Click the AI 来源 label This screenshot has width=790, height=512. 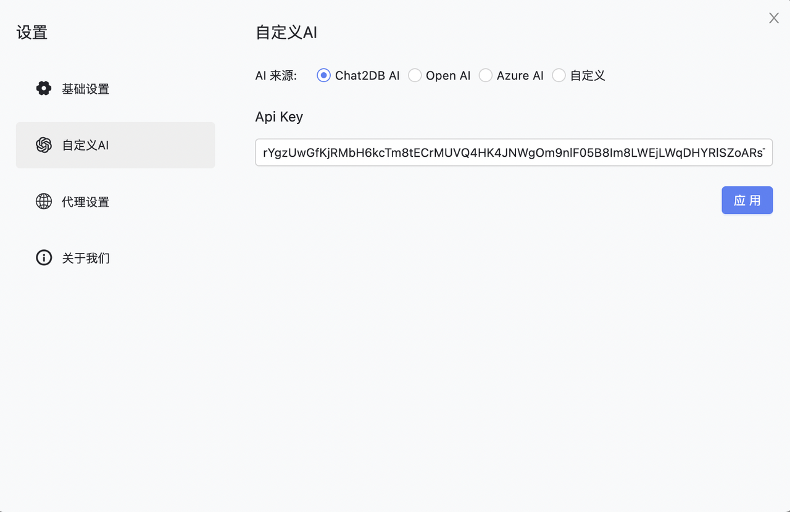point(276,76)
